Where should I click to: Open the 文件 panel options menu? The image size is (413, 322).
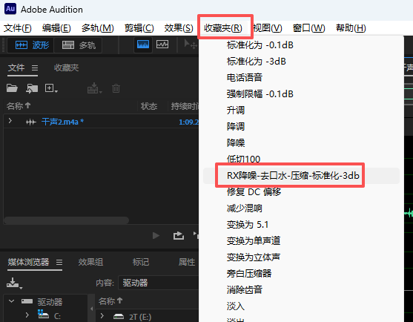pyautogui.click(x=35, y=68)
